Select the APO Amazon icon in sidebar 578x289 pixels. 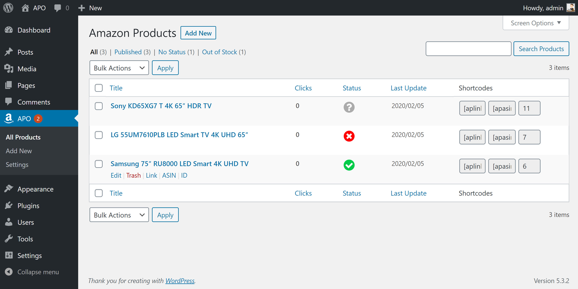[9, 119]
